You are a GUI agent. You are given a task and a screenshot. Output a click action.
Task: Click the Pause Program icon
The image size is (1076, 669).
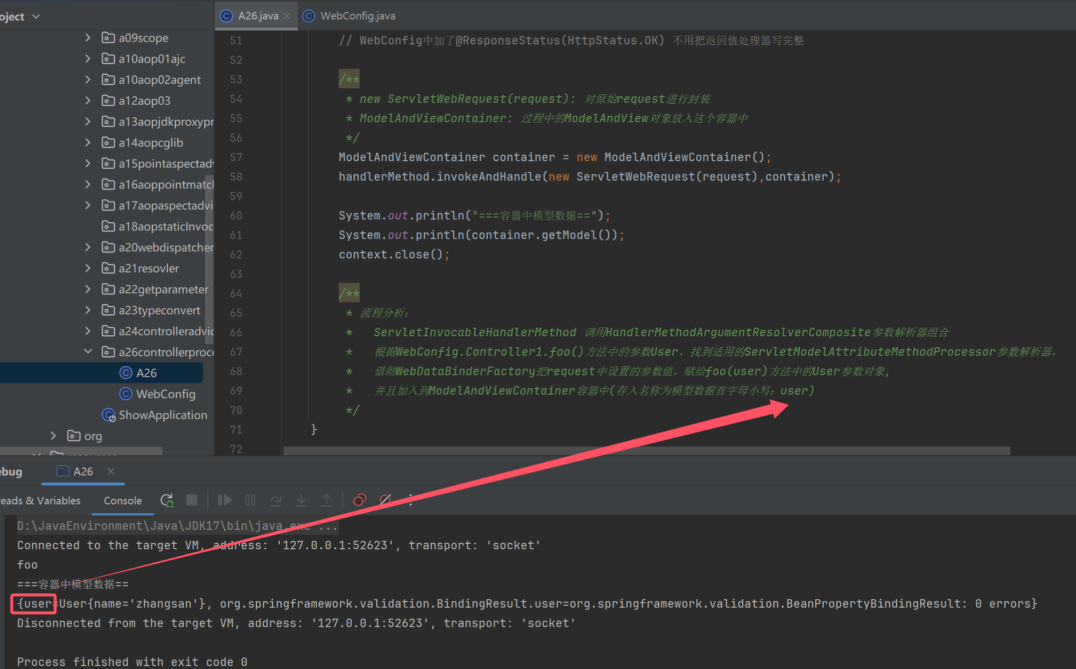click(x=250, y=500)
